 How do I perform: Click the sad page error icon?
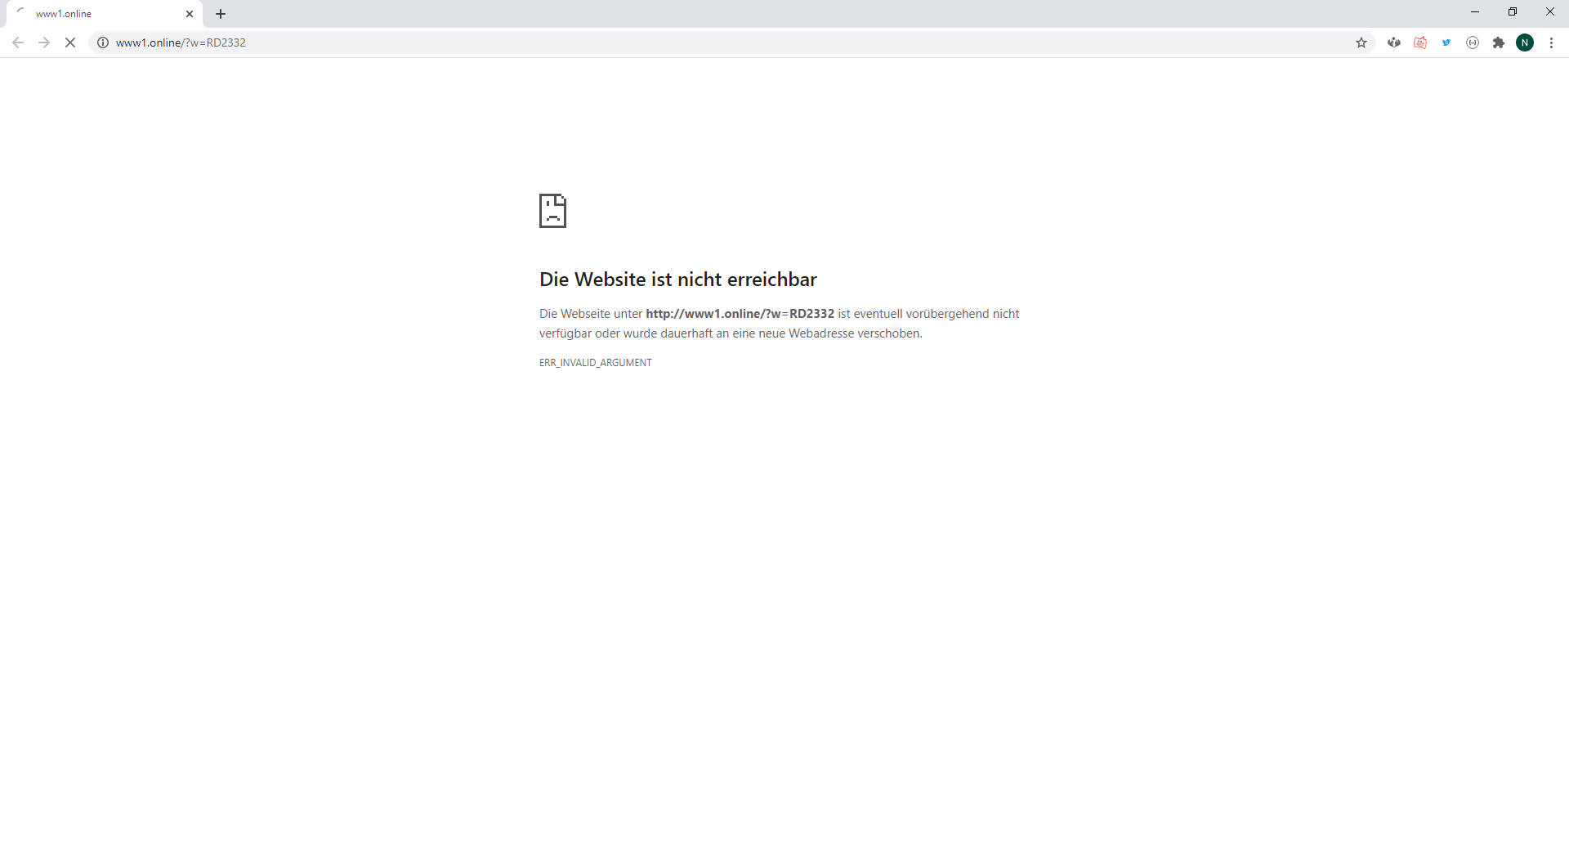click(x=552, y=211)
